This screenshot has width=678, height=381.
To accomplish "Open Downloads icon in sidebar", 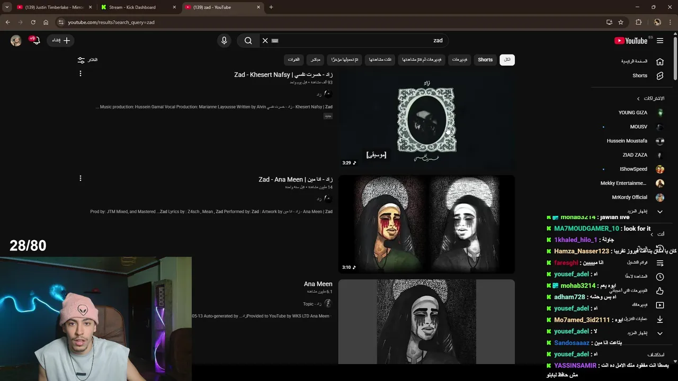I will tap(660, 319).
